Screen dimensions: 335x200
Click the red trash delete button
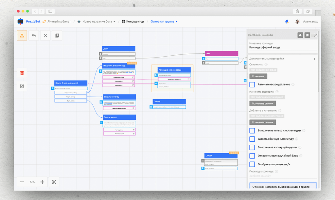coord(22,73)
